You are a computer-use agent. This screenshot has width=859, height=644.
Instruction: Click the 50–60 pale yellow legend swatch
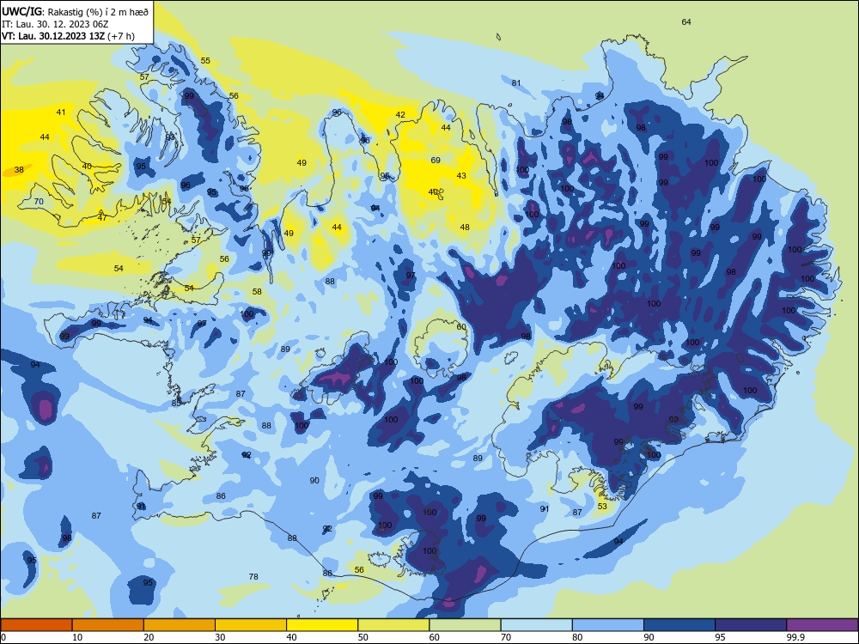coord(393,625)
